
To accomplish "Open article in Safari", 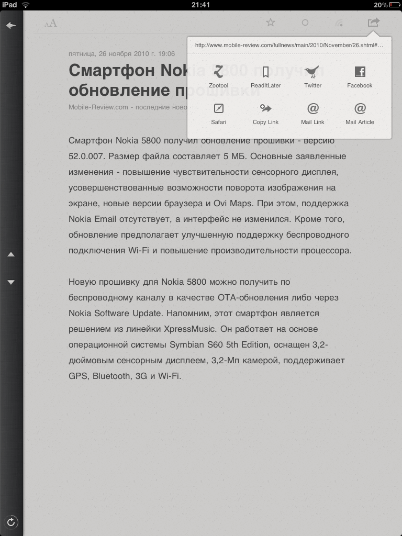I will pyautogui.click(x=218, y=114).
